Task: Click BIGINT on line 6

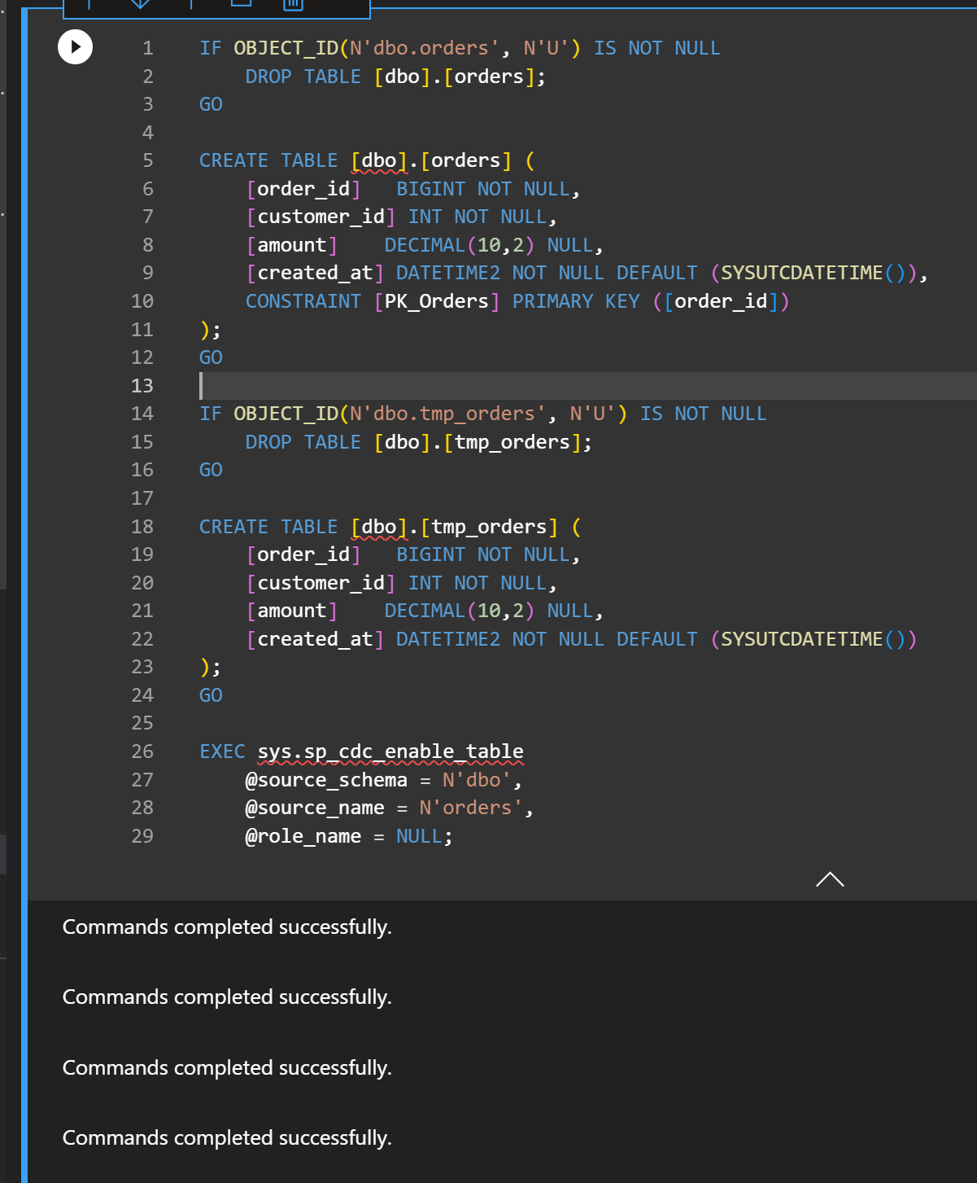Action: pos(431,189)
